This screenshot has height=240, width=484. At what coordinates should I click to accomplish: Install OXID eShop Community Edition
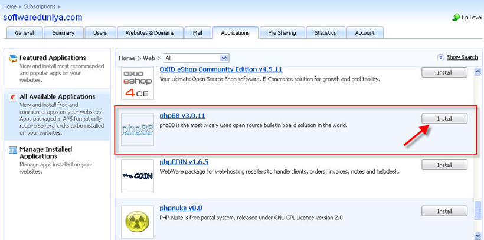coord(444,72)
